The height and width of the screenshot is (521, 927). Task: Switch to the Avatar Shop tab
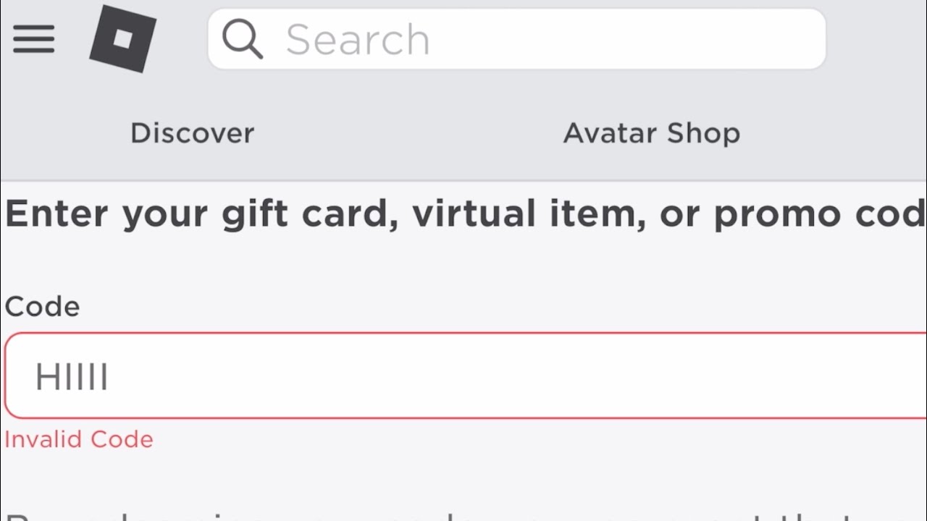pos(651,133)
